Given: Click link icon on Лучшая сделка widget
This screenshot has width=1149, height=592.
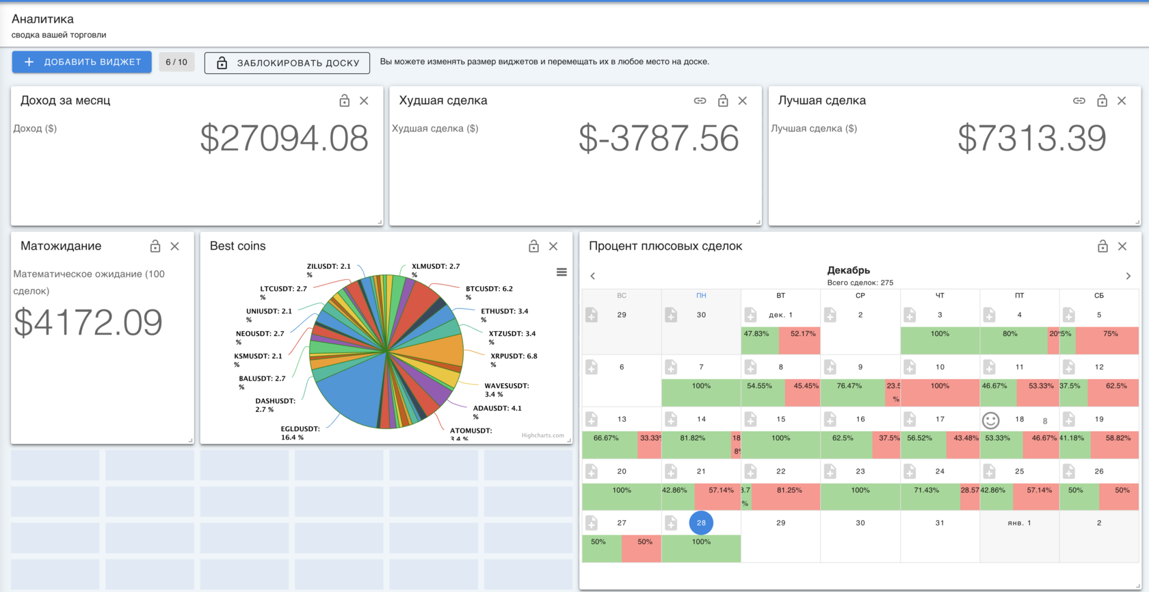Looking at the screenshot, I should point(1079,101).
